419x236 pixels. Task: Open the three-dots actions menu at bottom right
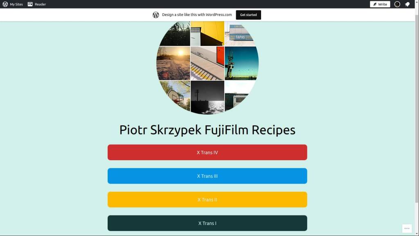click(407, 228)
